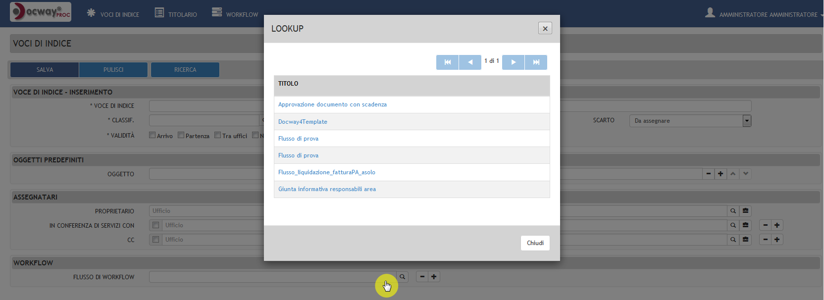Check the box in the CC row

(155, 240)
